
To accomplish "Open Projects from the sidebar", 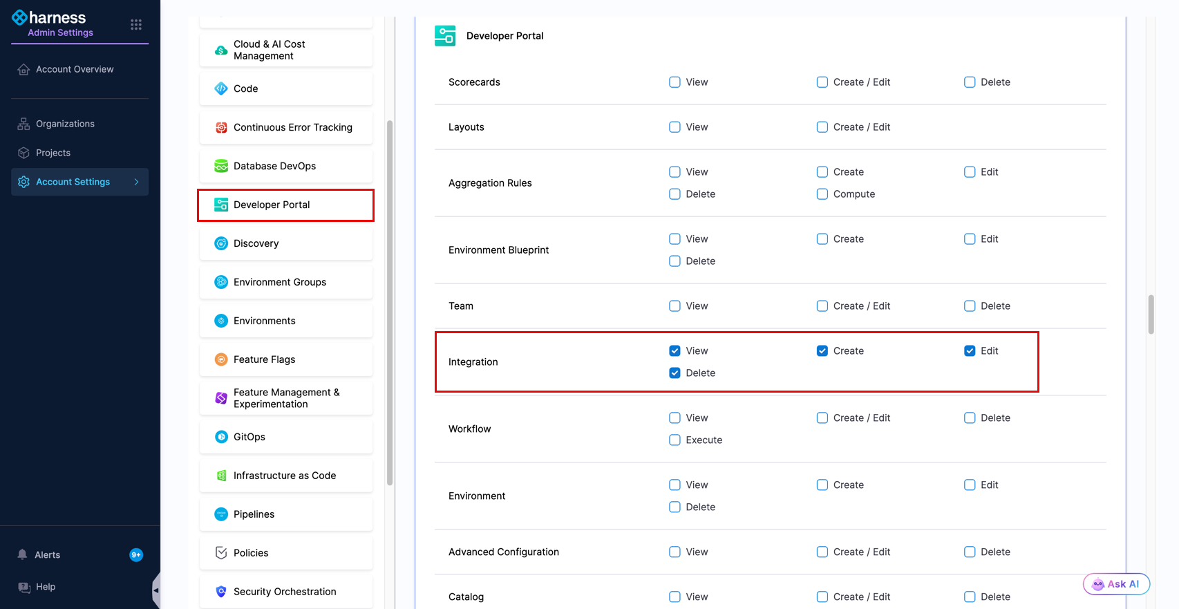I will coord(79,153).
